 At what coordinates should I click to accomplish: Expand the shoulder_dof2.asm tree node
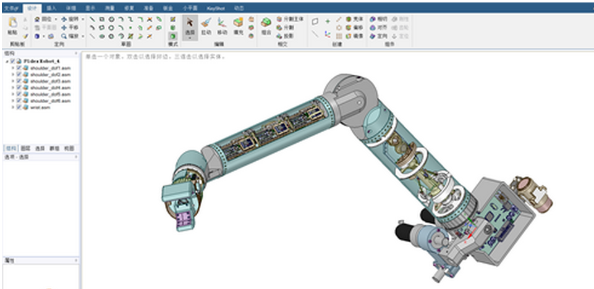tap(13, 74)
